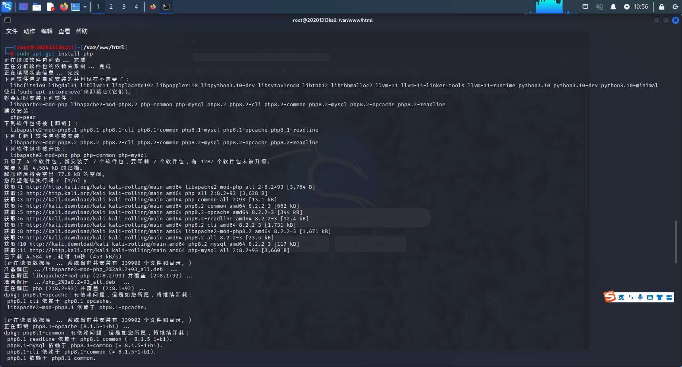Close the terminal window
Screen dimensions: 682x367
(x=676, y=20)
